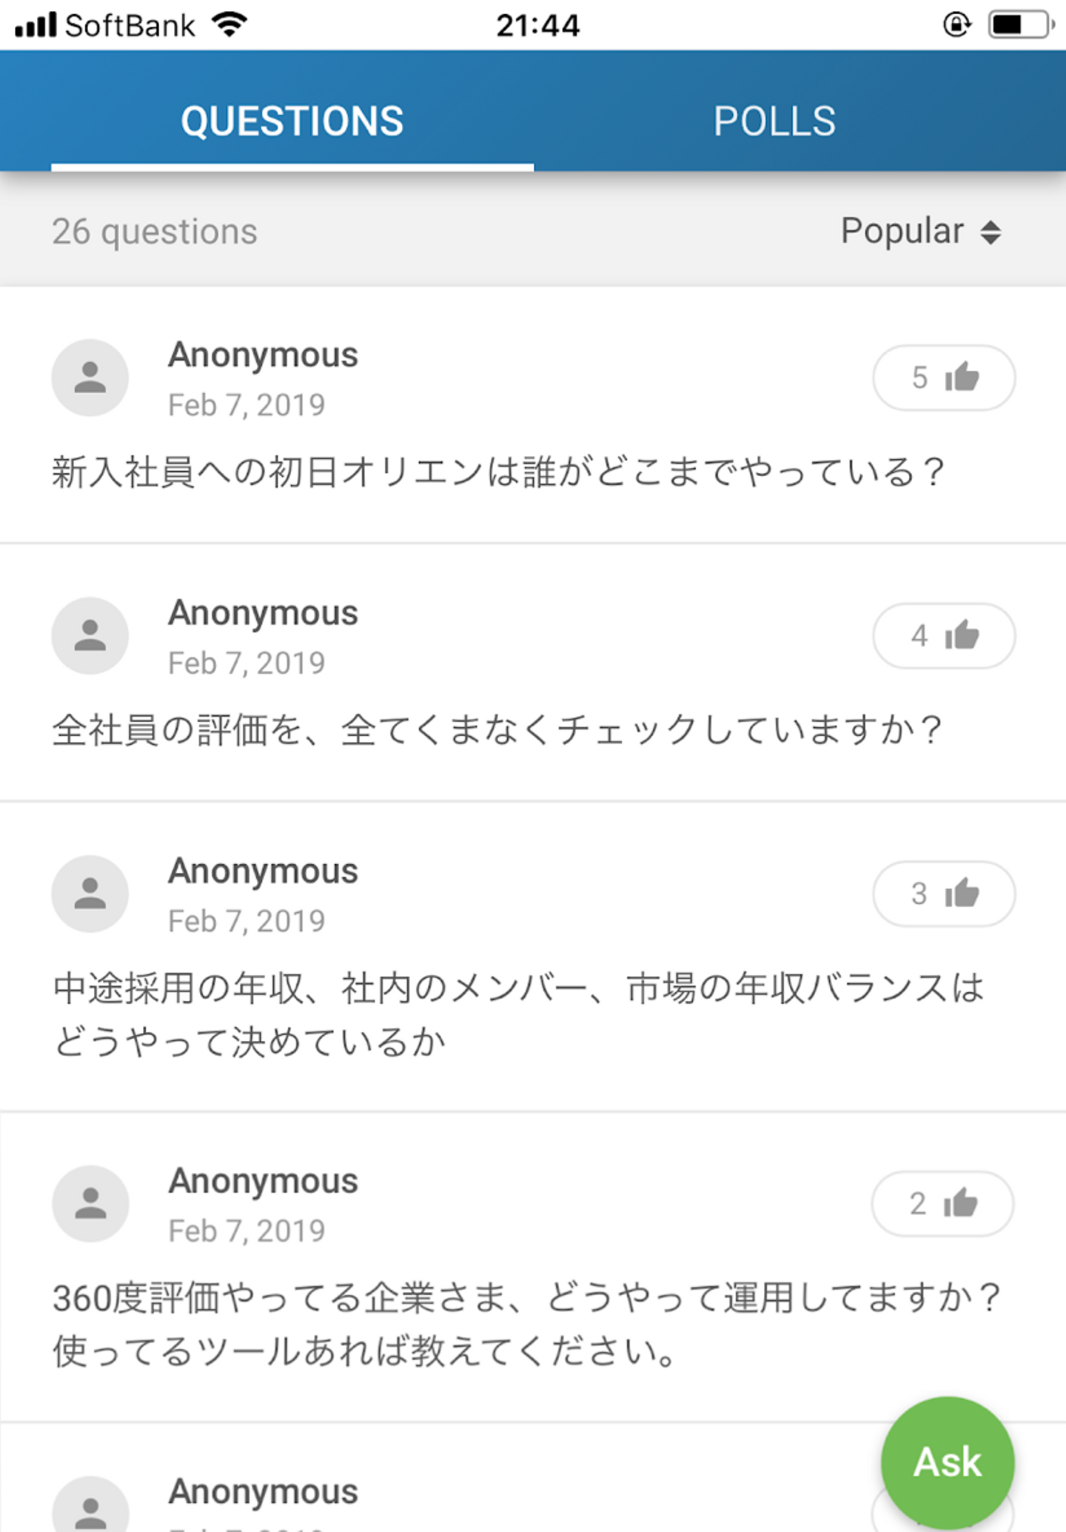
Task: Upvote the question with 5 likes
Action: click(944, 378)
